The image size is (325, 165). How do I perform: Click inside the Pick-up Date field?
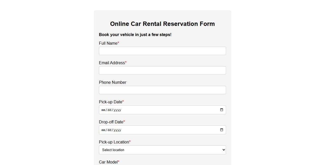(153, 110)
